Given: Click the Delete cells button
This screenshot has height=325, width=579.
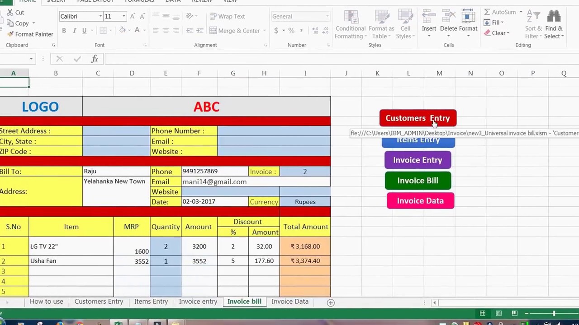Looking at the screenshot, I should coord(448,23).
